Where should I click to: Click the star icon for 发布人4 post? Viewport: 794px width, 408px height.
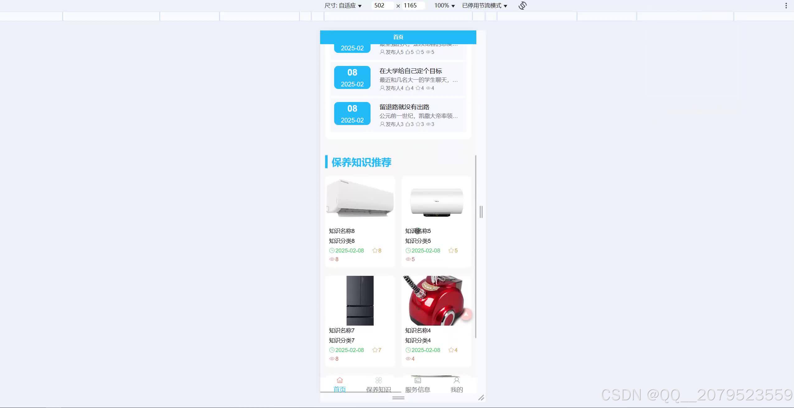point(418,88)
